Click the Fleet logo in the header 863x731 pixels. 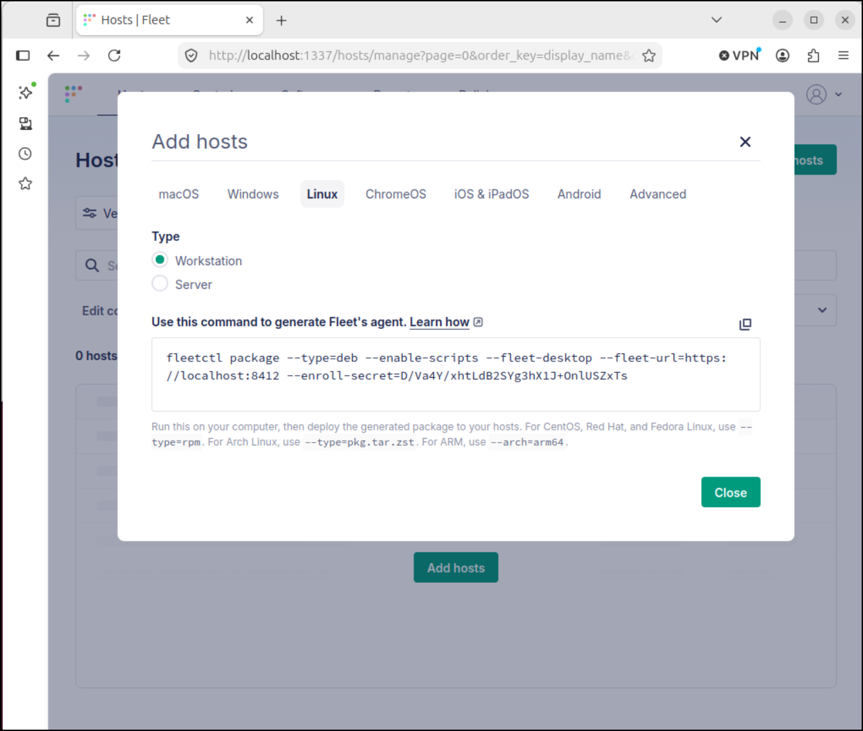tap(74, 94)
